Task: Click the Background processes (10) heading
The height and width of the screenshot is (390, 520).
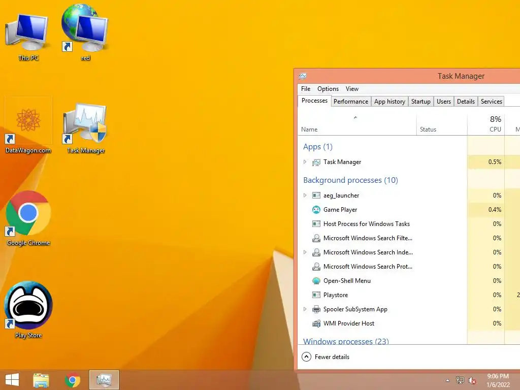Action: pos(350,180)
